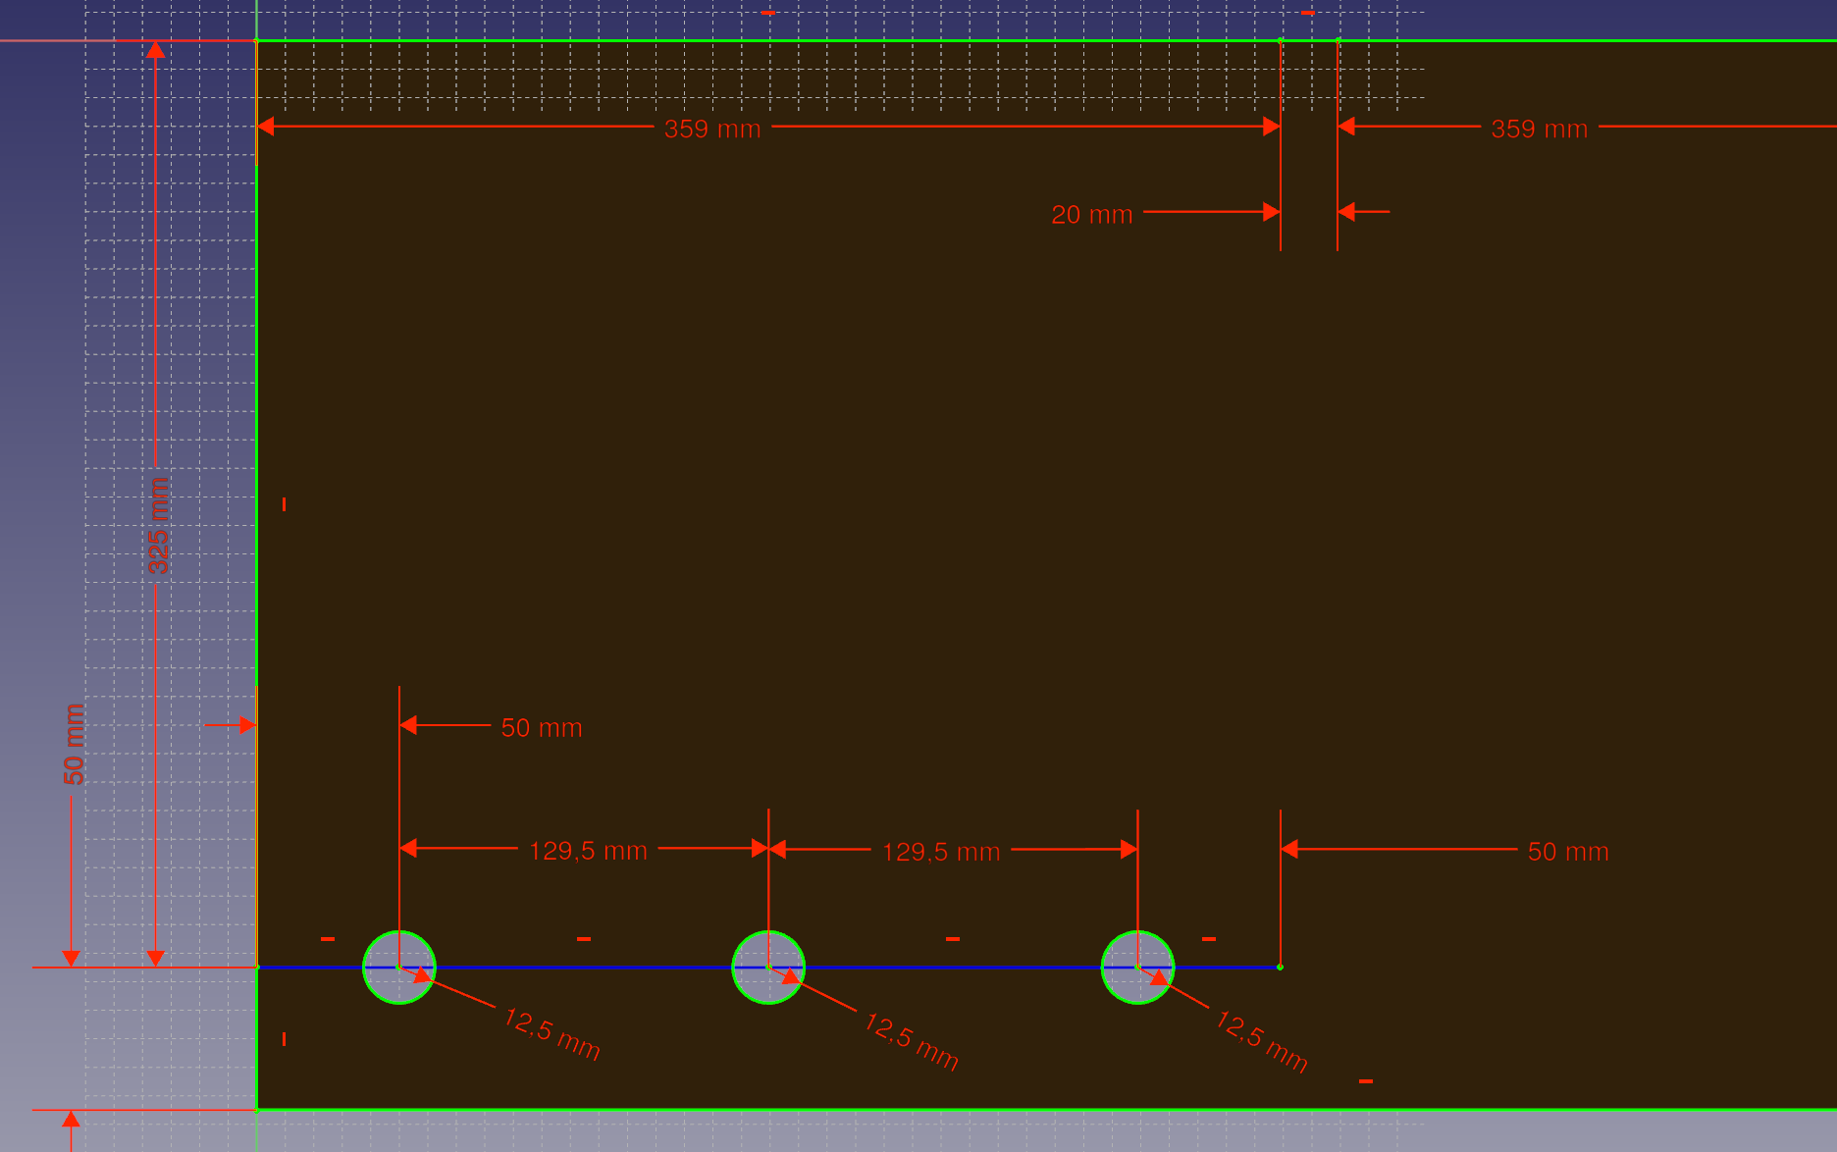Select the vertical constraint marker beside the 325 mm dimension

tap(284, 504)
